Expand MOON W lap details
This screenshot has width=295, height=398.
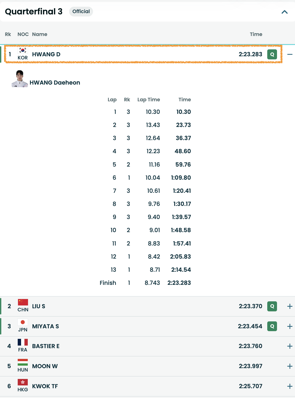[x=290, y=366]
